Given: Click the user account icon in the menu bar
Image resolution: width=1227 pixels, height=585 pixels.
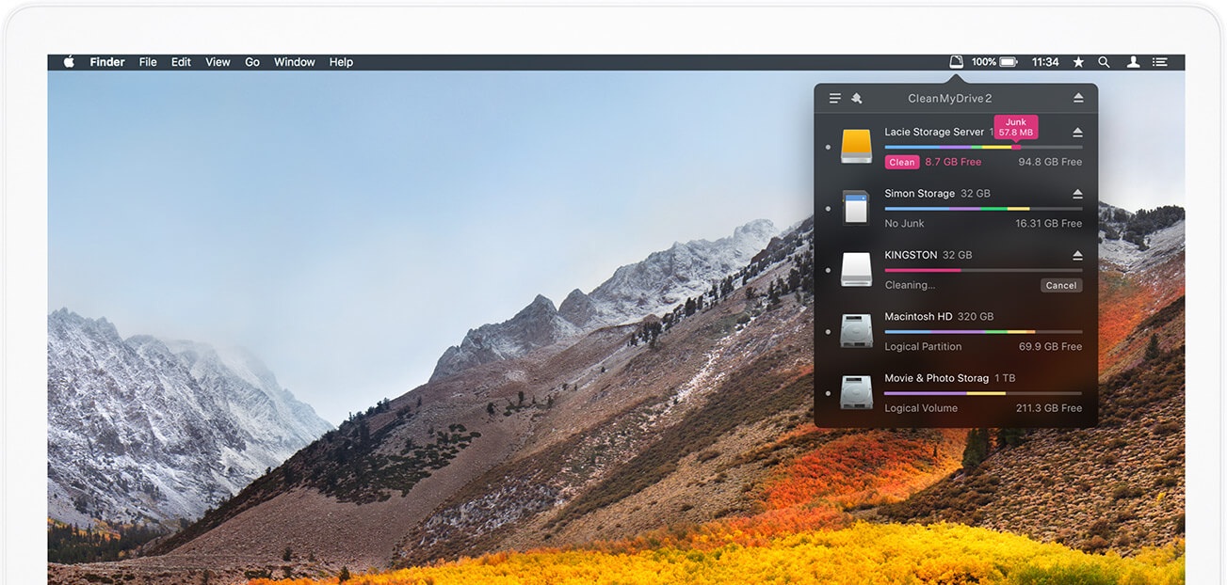Looking at the screenshot, I should (1133, 62).
